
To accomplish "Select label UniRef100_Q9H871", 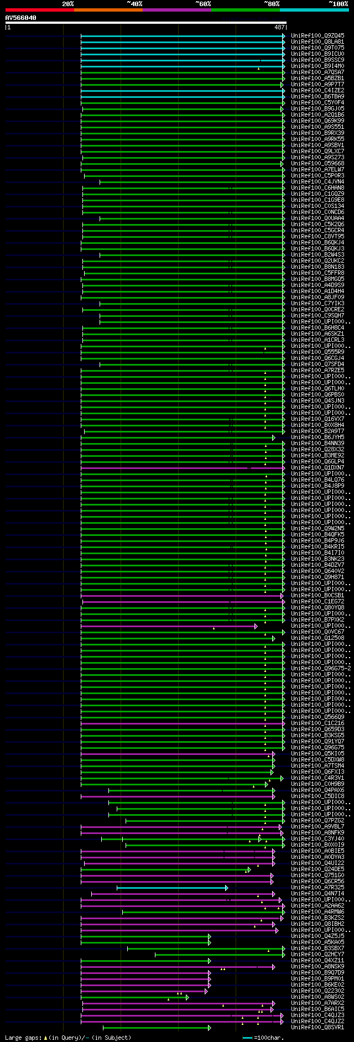I will 317,577.
